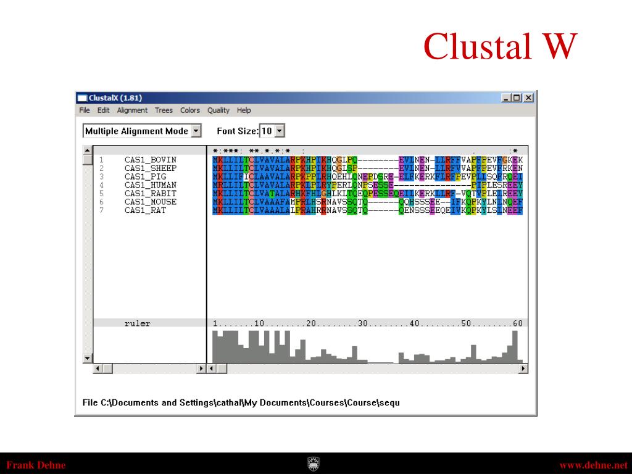Open the www.dehne.net link
The height and width of the screenshot is (474, 632).
click(x=593, y=465)
